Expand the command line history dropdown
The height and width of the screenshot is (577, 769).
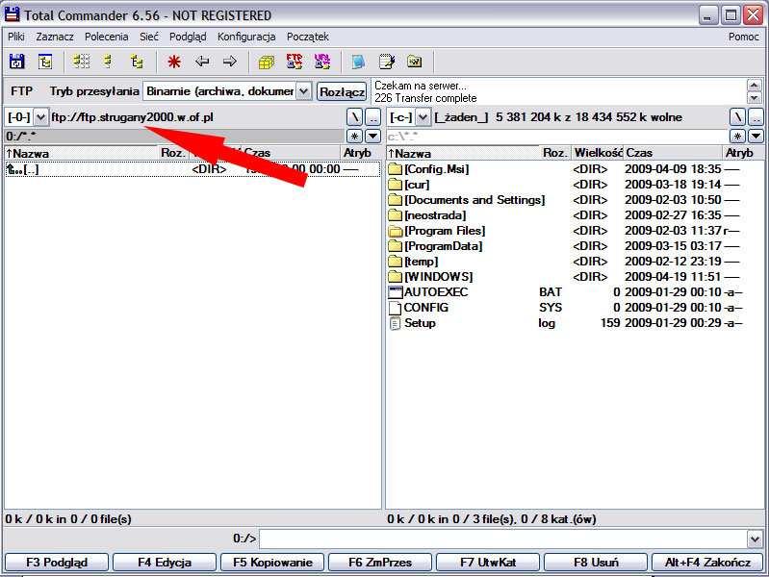point(755,539)
